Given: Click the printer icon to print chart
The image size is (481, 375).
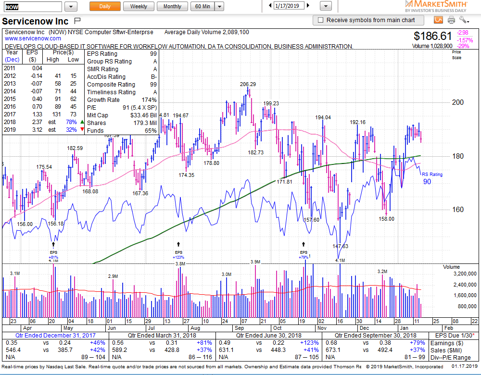Looking at the screenshot, I should [x=451, y=20].
